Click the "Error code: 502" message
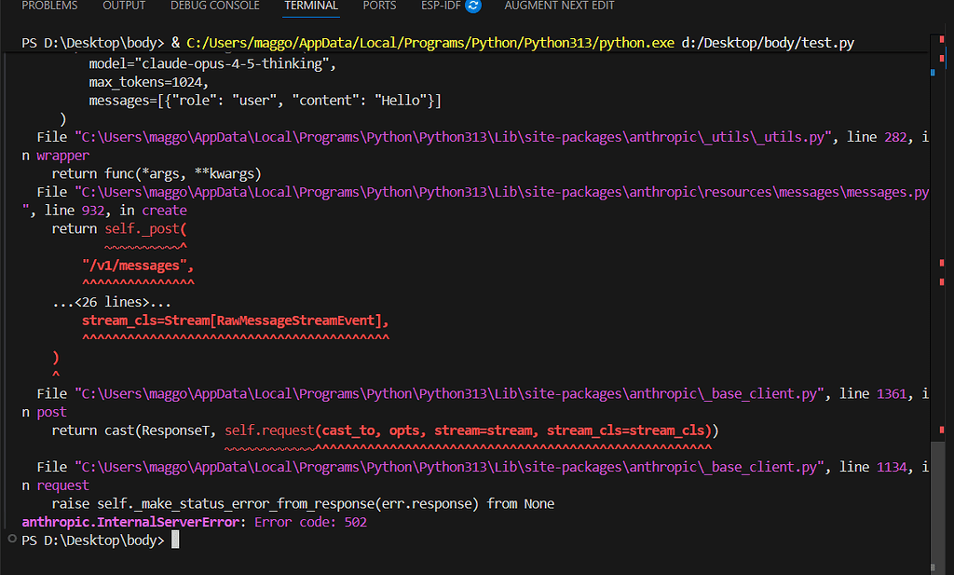 pyautogui.click(x=310, y=522)
